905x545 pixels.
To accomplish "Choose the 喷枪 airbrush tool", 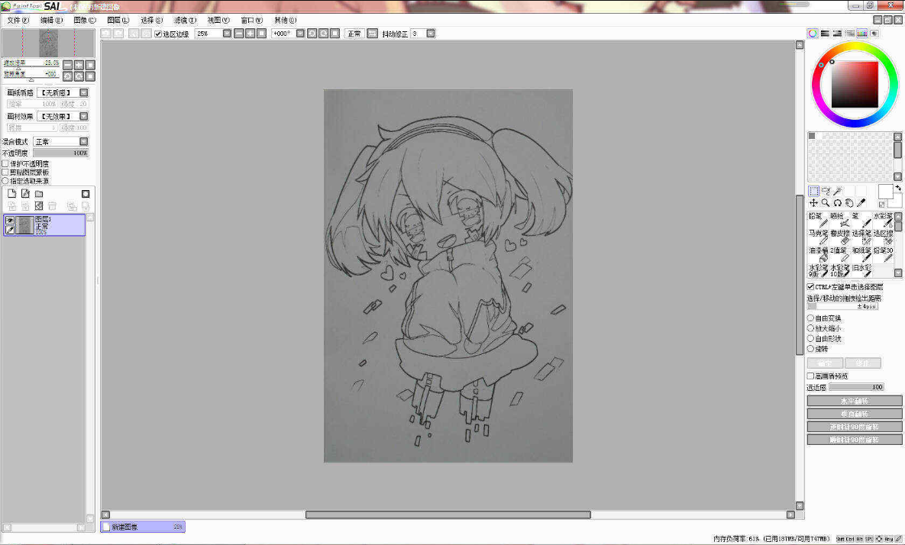I will [840, 219].
